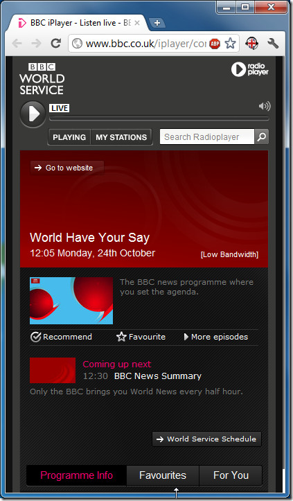Reload the page with the refresh icon
Screen dimensions: 293x501
coord(56,43)
